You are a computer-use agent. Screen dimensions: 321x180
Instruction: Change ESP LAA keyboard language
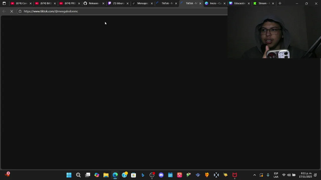coord(276,175)
